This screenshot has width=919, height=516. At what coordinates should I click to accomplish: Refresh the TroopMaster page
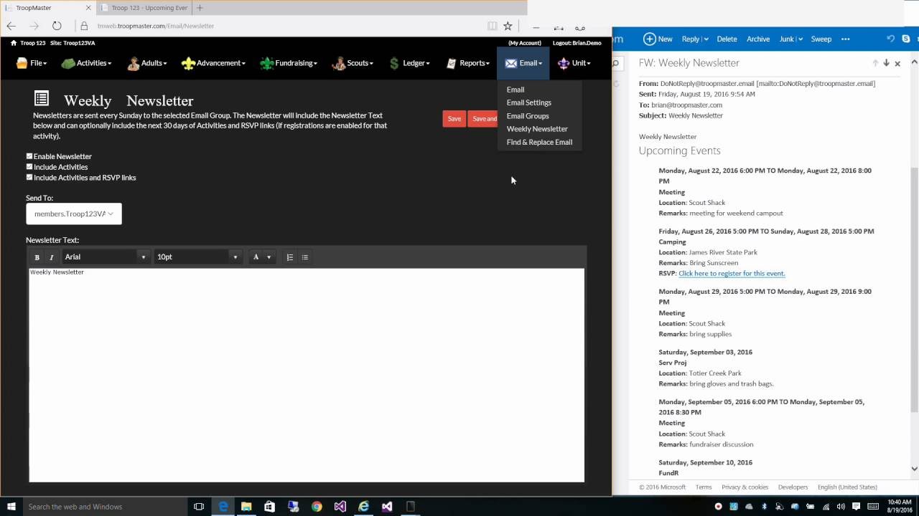click(x=57, y=26)
